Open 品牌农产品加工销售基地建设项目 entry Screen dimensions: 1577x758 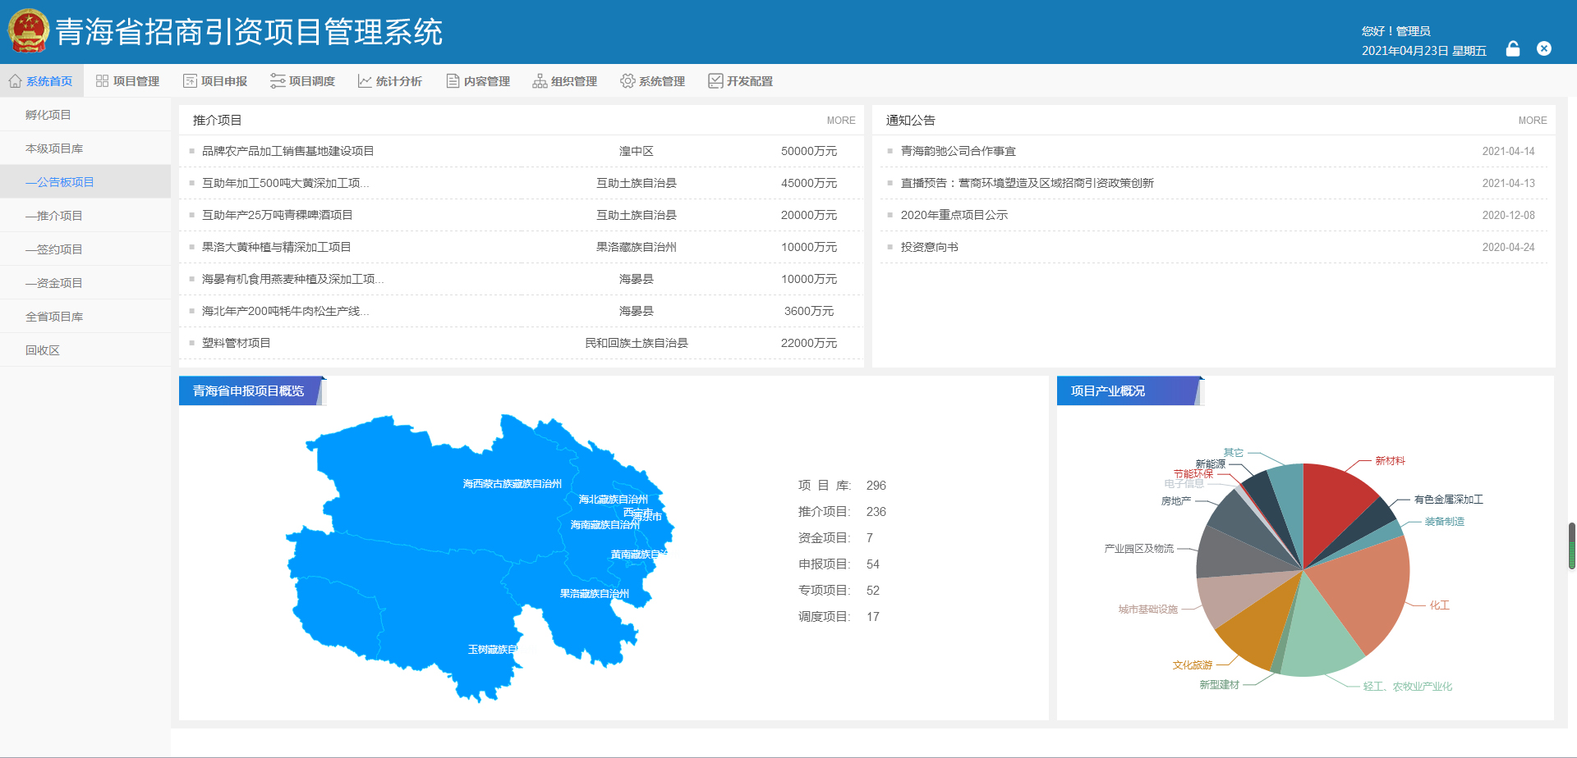(287, 151)
